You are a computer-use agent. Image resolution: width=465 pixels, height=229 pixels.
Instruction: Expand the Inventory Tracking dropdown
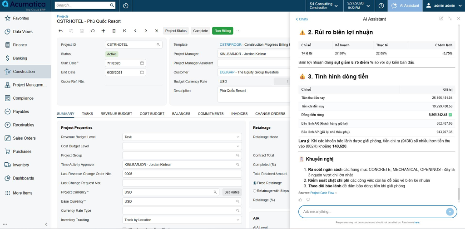pyautogui.click(x=237, y=220)
